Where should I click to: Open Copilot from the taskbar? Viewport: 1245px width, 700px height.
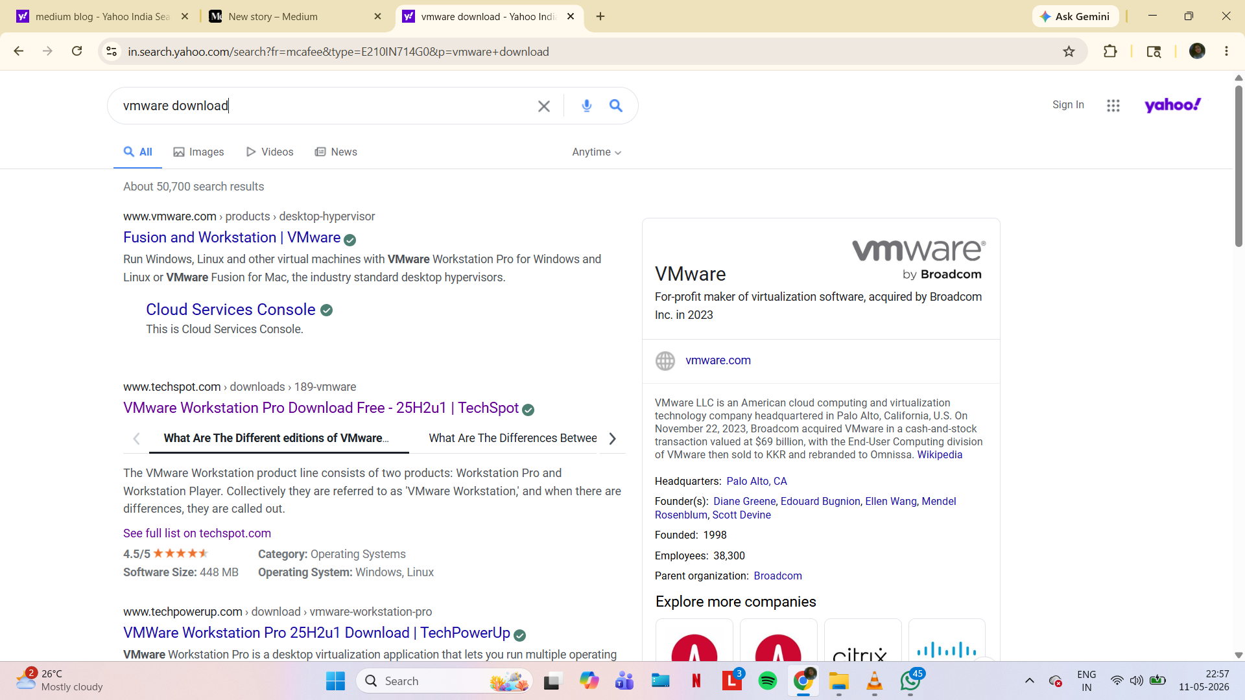pos(589,681)
